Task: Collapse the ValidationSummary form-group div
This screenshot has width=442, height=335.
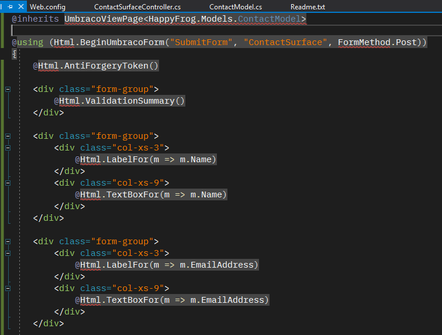Action: pyautogui.click(x=8, y=89)
